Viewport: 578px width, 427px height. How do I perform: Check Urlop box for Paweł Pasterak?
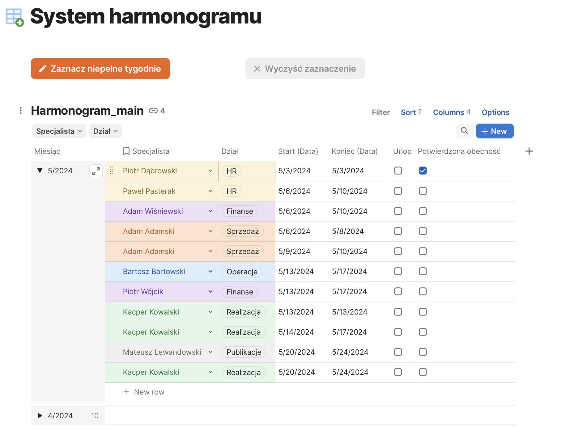(x=398, y=191)
